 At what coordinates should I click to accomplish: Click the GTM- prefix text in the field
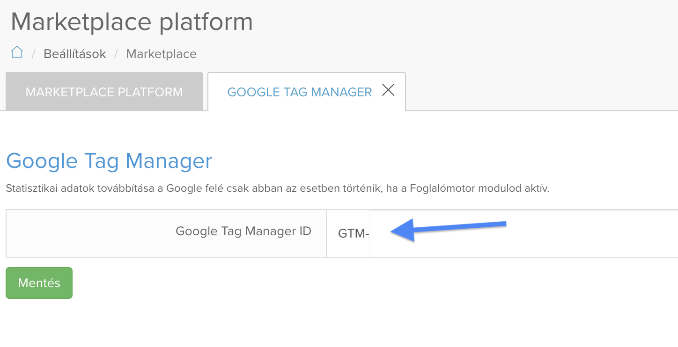(354, 233)
